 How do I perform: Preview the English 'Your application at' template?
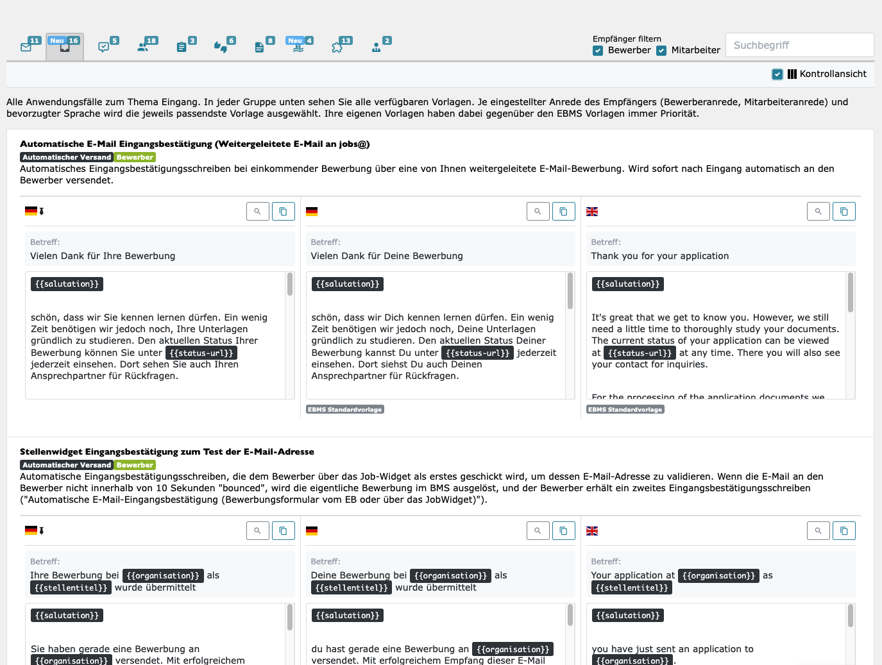[818, 531]
